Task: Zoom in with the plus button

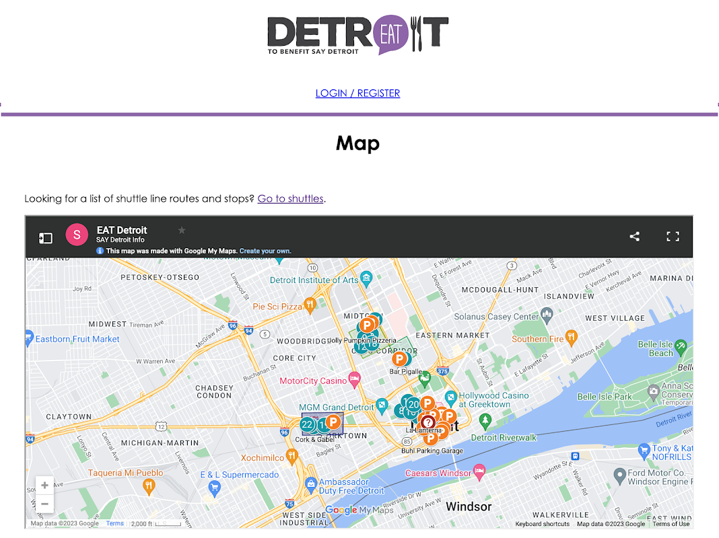Action: click(x=44, y=486)
